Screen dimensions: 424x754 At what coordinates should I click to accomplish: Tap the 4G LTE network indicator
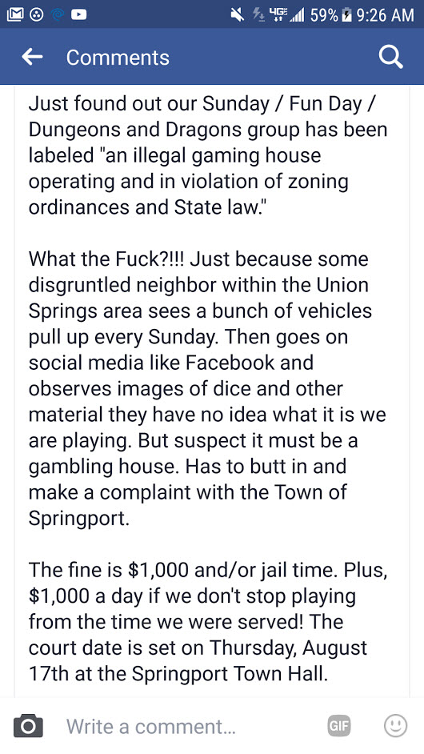278,15
